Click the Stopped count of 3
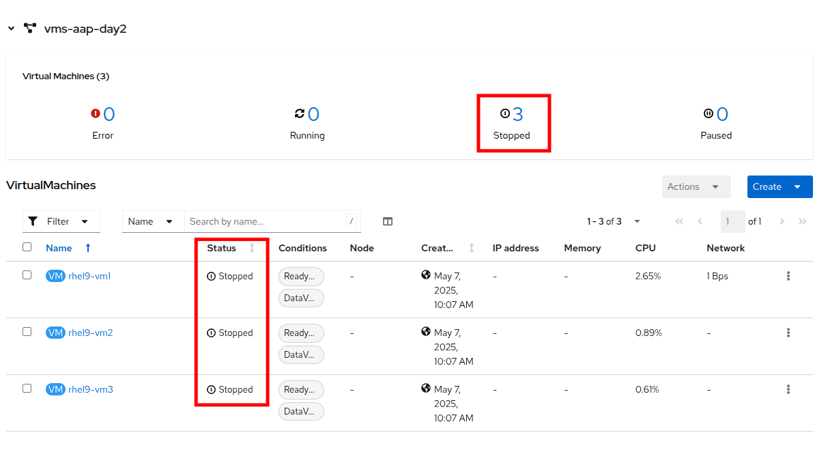The image size is (828, 476). [x=517, y=114]
